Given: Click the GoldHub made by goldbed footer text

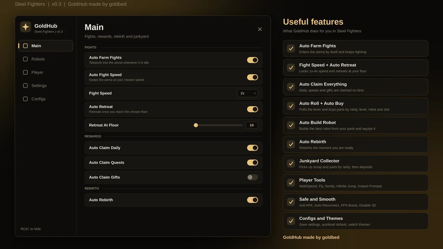Looking at the screenshot, I should (311, 237).
